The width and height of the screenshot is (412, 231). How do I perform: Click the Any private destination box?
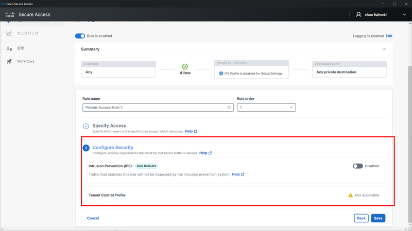pyautogui.click(x=349, y=69)
